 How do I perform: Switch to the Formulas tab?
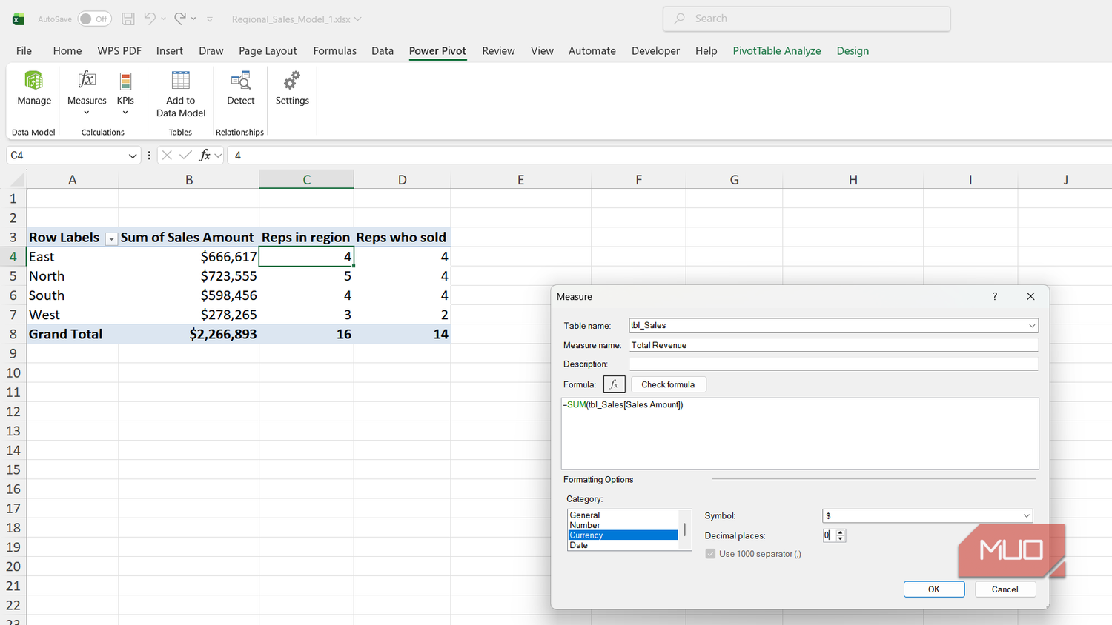coord(334,50)
